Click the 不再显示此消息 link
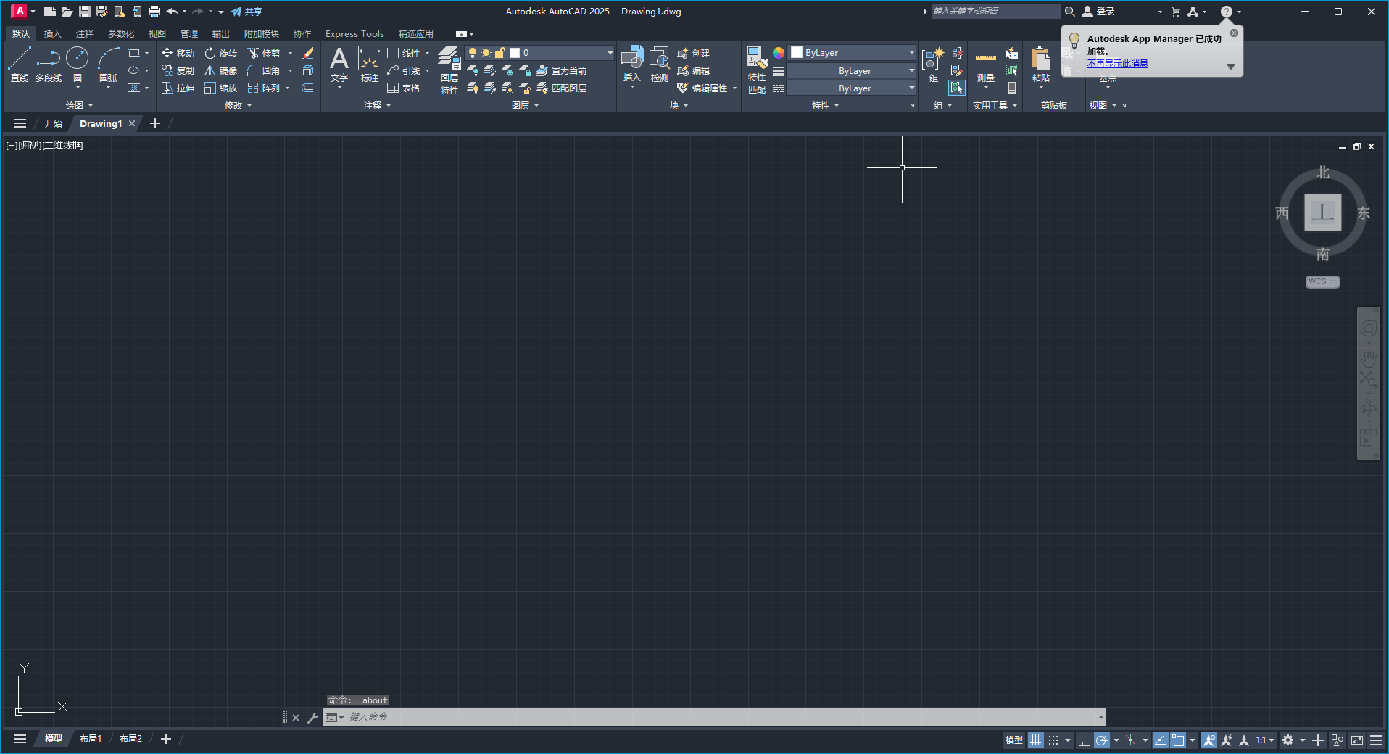 pos(1117,64)
